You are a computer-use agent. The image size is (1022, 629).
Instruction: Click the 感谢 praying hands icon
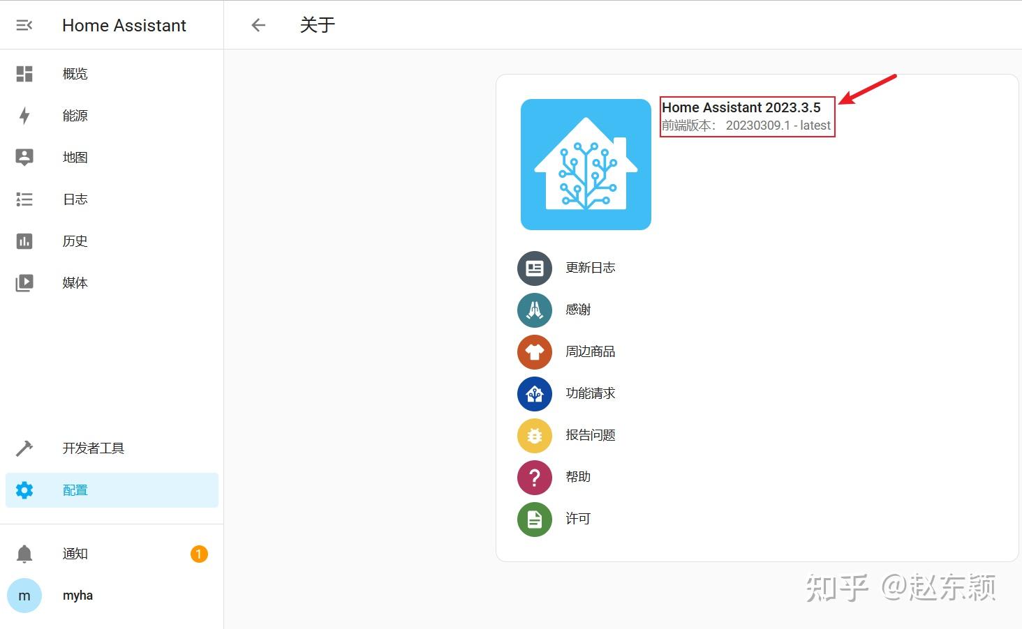(535, 310)
